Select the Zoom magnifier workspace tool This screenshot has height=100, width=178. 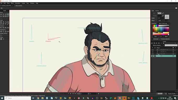coord(3,32)
